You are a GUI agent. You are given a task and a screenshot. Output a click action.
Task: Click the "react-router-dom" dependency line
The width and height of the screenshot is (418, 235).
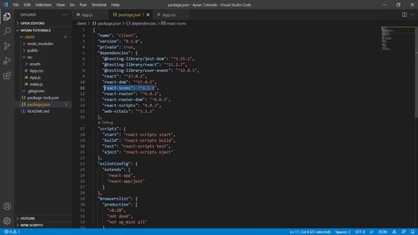tap(137, 100)
